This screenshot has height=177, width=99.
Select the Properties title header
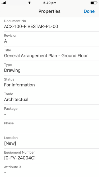pyautogui.click(x=49, y=11)
